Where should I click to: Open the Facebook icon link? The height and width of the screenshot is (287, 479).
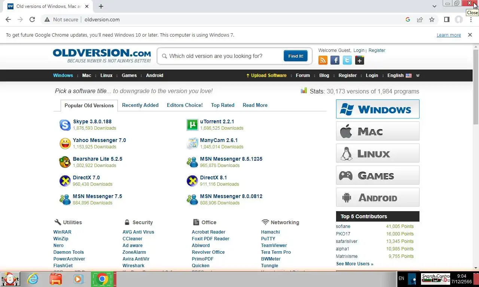click(335, 60)
